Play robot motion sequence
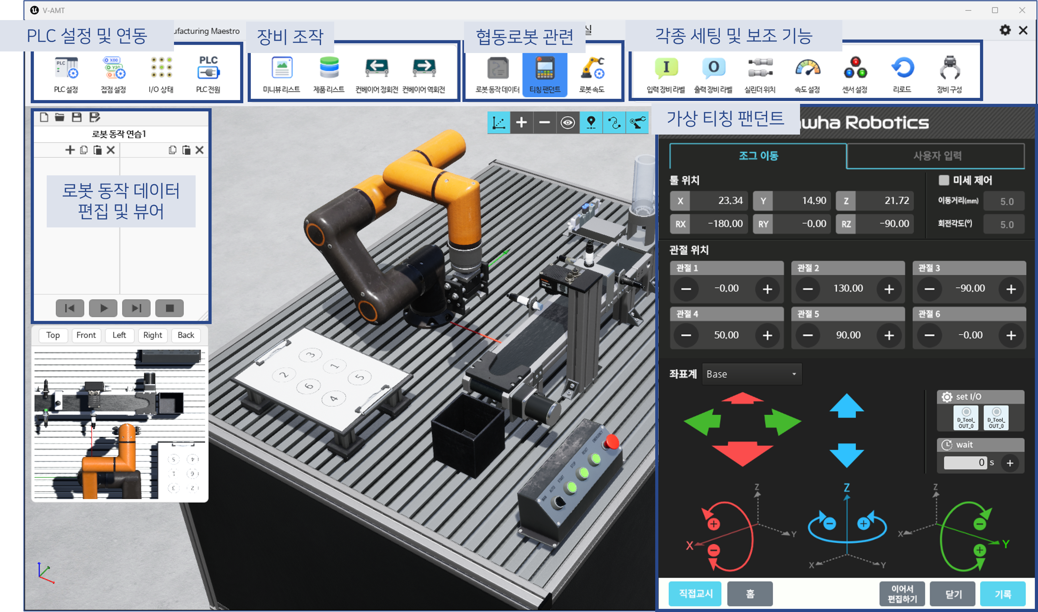The image size is (1038, 612). point(103,308)
